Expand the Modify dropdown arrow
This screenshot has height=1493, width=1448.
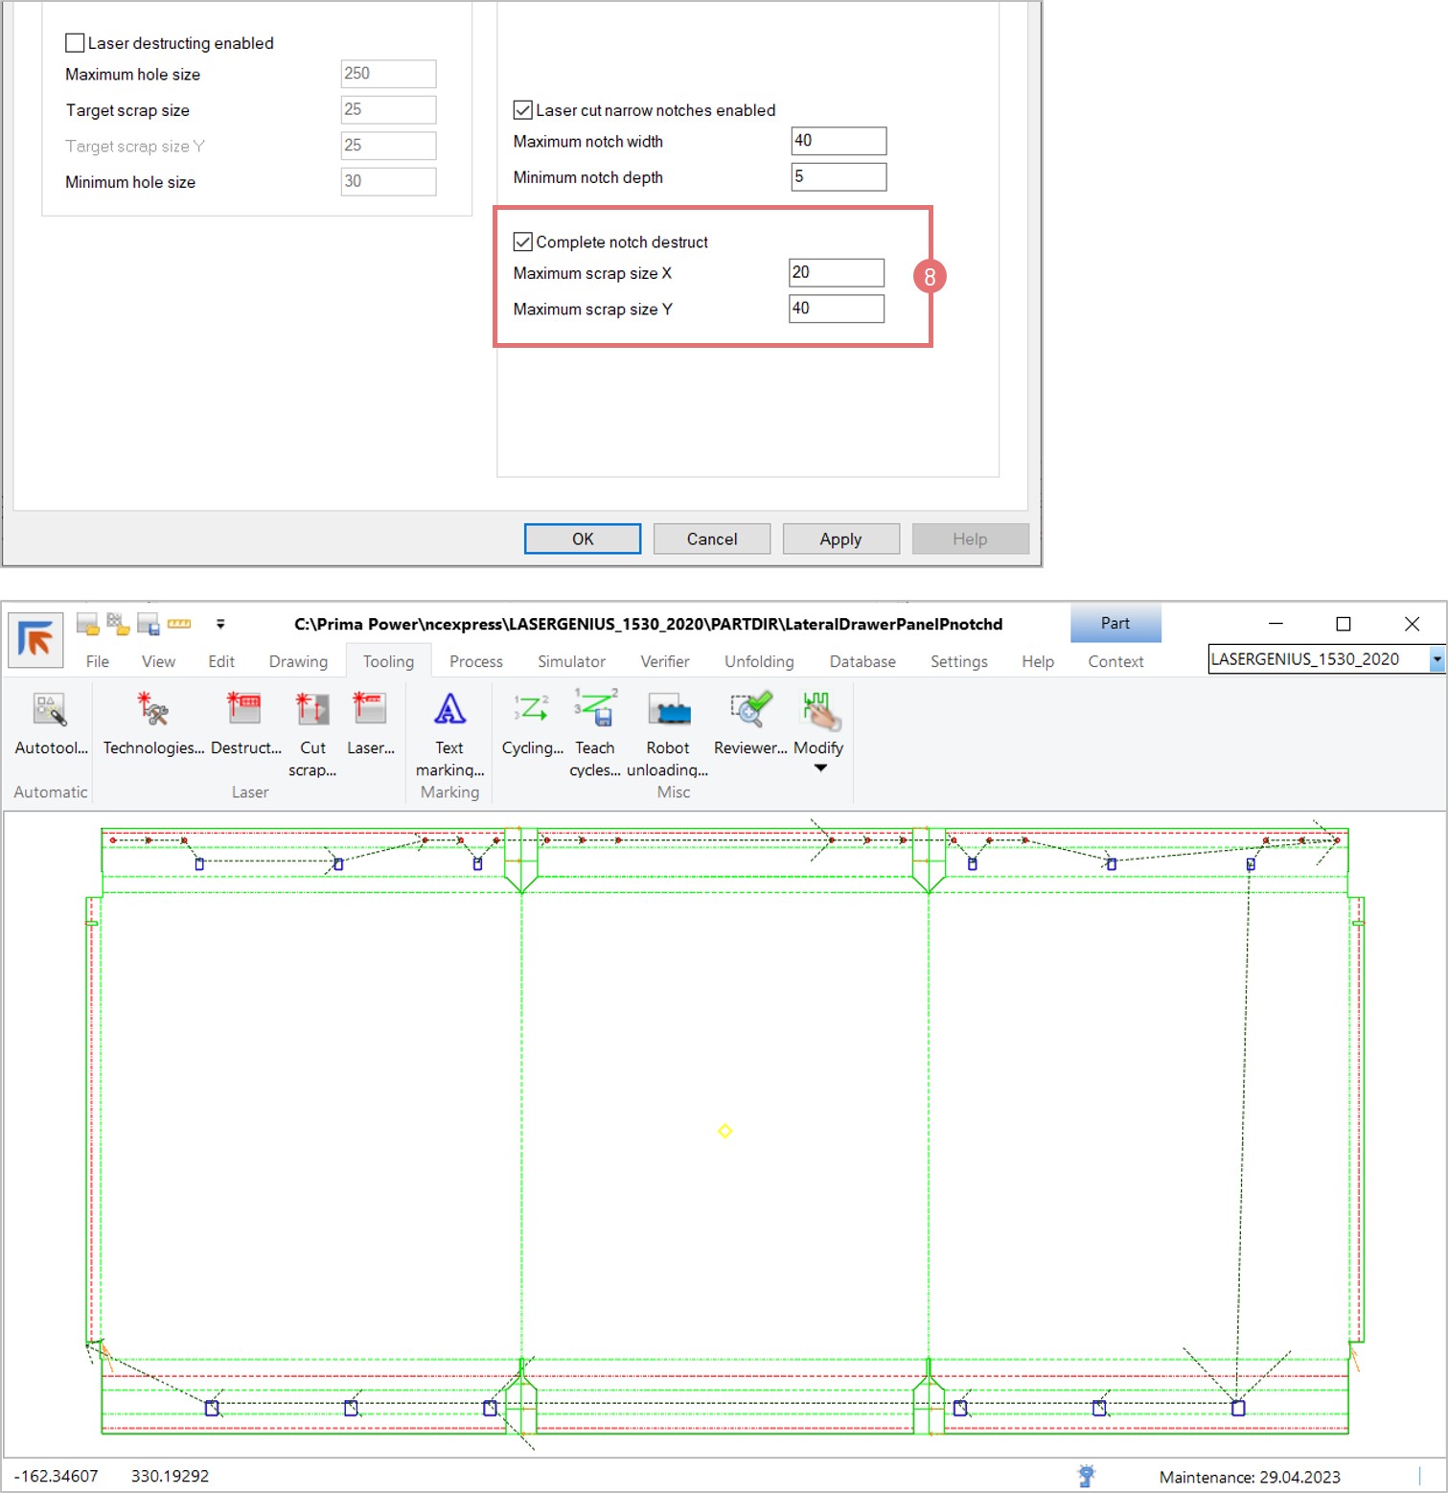820,769
